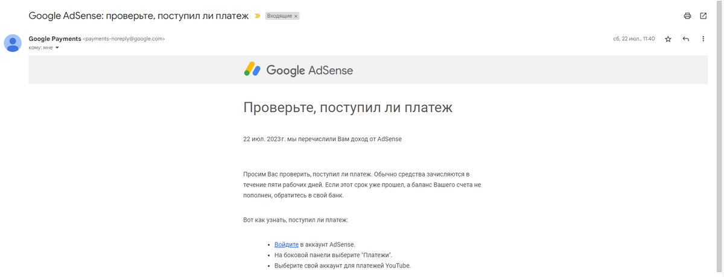Screen dimensions: 724x277
Task: Click line "22 июл. 2023 г. мы перечислили"
Action: tap(322, 139)
